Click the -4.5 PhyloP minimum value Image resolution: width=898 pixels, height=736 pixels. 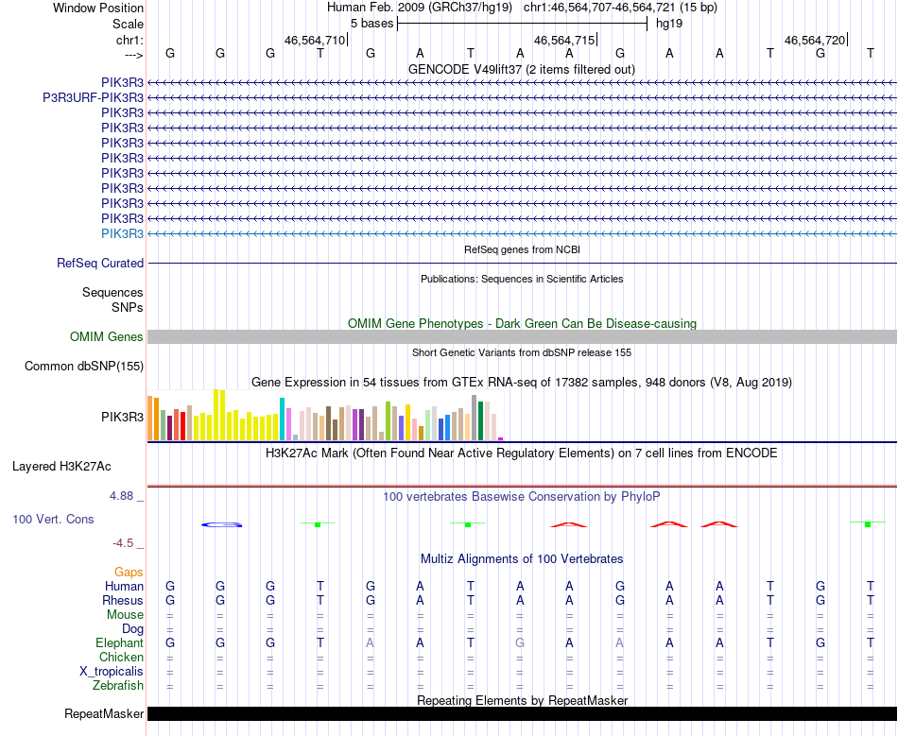point(123,543)
